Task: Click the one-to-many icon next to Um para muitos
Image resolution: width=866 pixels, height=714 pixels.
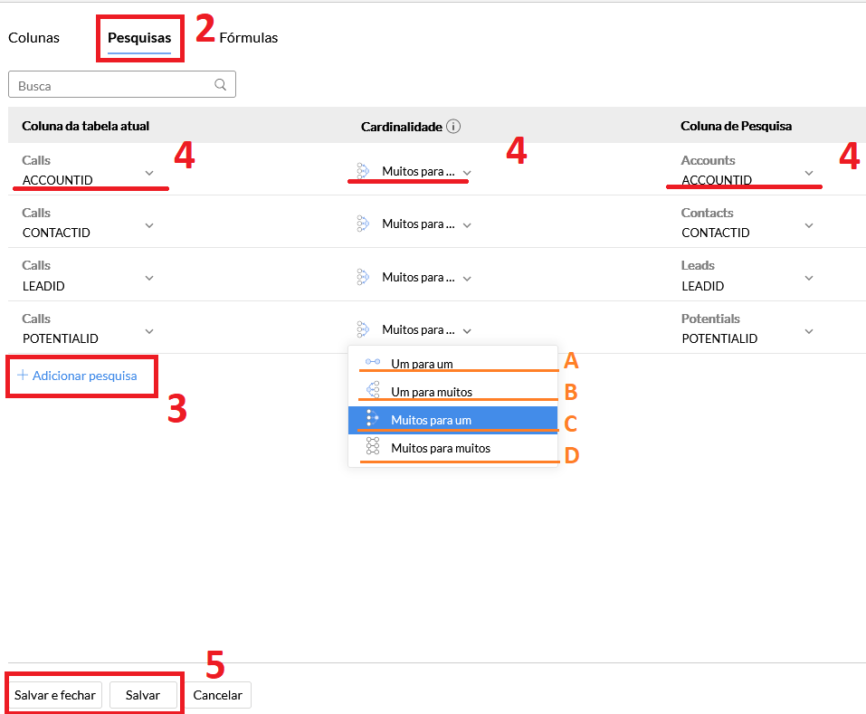Action: pyautogui.click(x=374, y=389)
